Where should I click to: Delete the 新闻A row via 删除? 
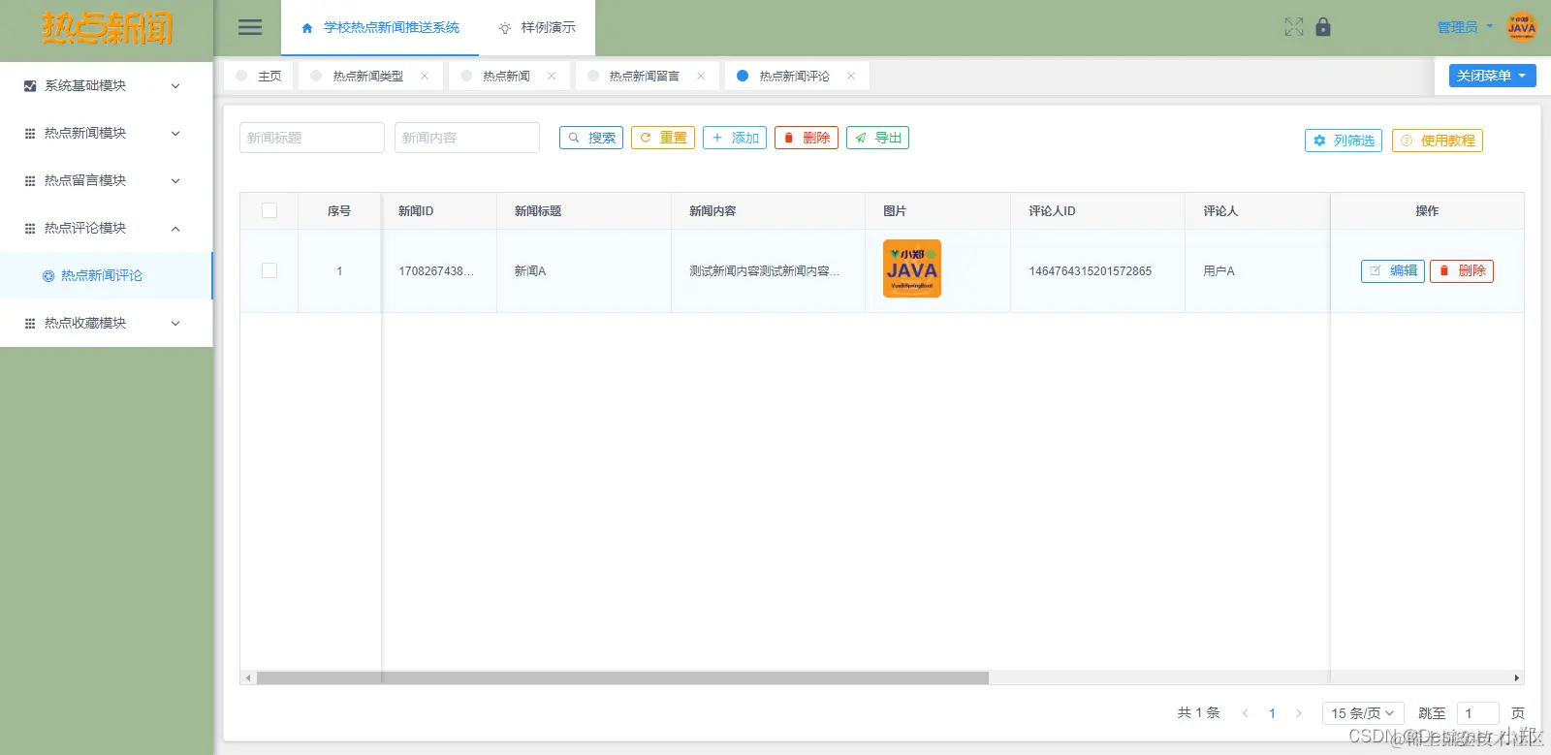pyautogui.click(x=1462, y=270)
